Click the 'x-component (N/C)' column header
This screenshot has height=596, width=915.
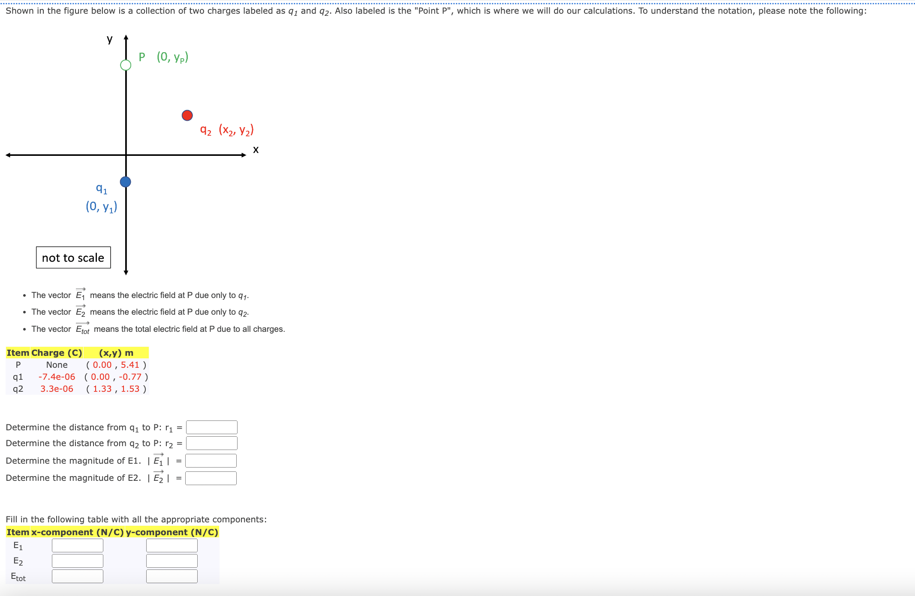coord(77,532)
